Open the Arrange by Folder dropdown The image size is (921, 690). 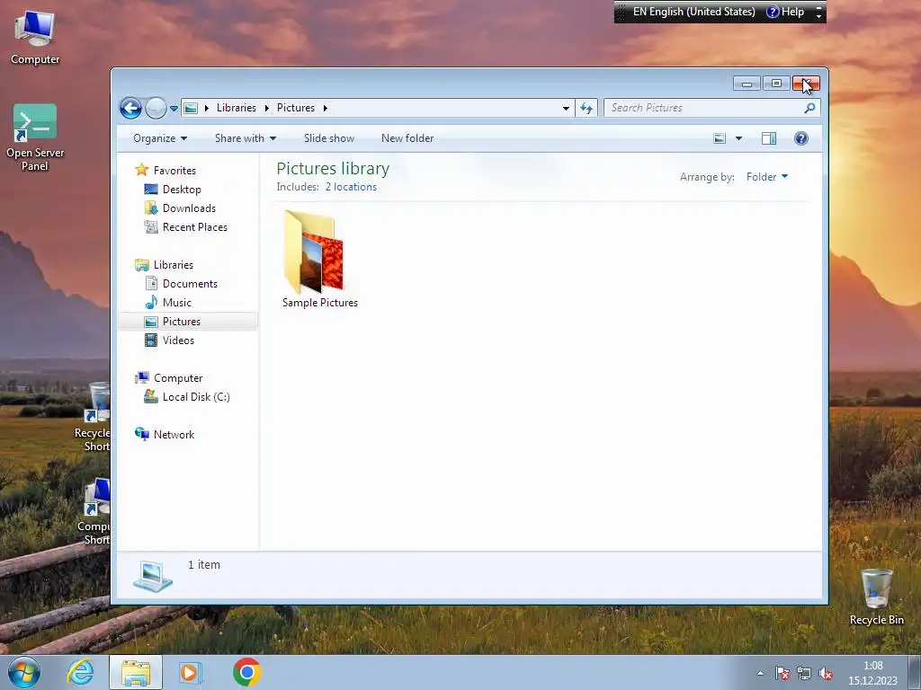(x=767, y=177)
